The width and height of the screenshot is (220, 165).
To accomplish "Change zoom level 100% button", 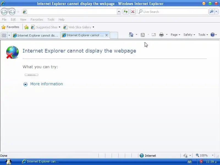I will tap(202, 155).
